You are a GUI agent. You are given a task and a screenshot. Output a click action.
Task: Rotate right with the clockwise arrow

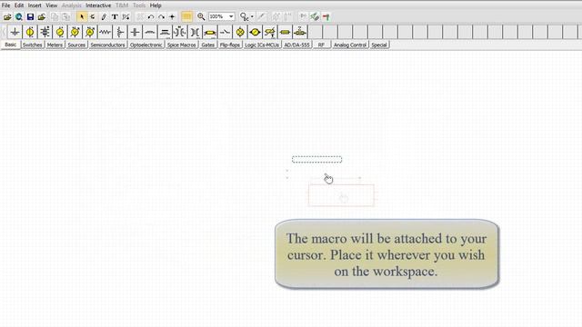(x=161, y=16)
